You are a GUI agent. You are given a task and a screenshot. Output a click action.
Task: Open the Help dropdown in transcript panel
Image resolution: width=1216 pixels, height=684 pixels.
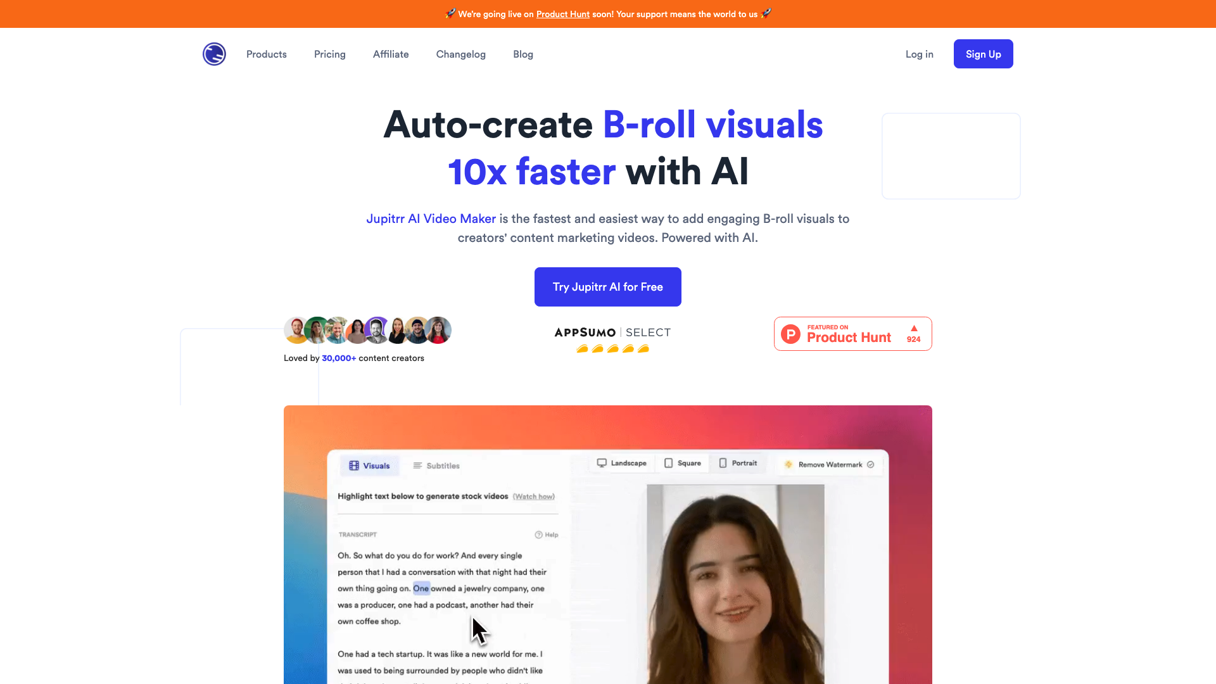546,535
